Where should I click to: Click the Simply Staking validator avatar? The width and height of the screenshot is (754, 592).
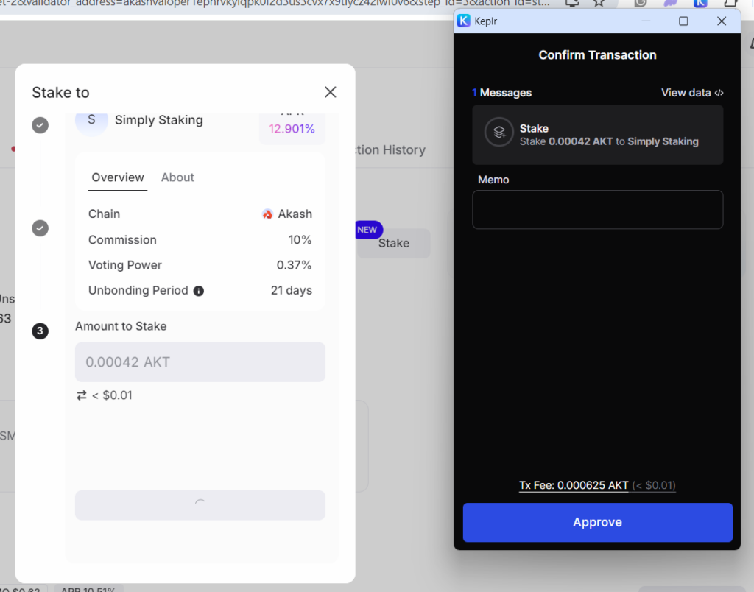(92, 121)
